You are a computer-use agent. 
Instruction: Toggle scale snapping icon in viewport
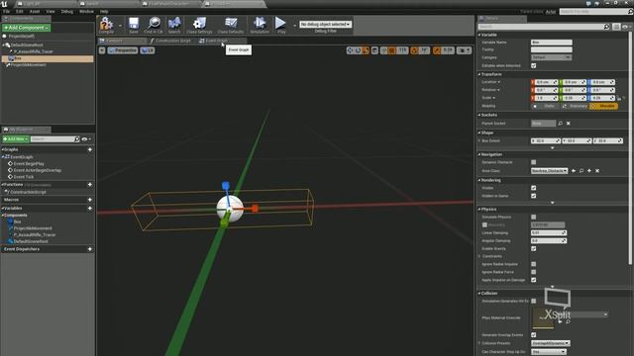click(437, 50)
